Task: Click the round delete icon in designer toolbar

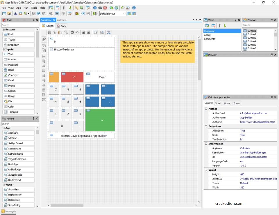Action: point(72,32)
